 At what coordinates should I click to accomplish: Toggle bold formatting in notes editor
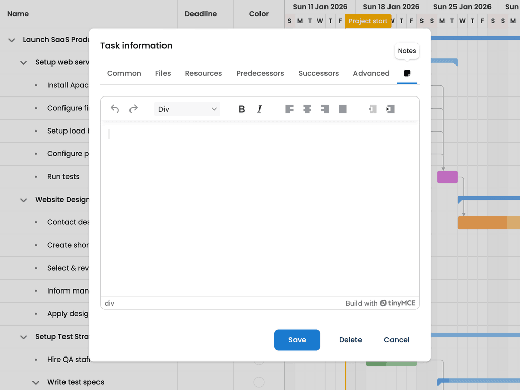[x=242, y=109]
